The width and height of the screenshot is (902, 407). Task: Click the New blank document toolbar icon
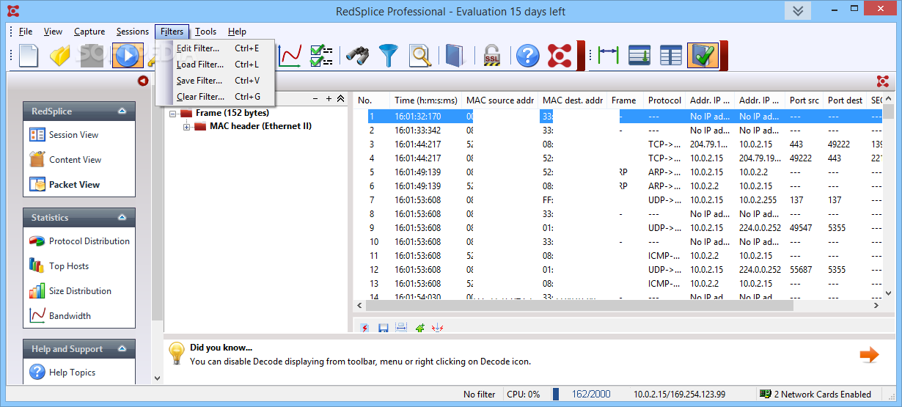pos(29,56)
